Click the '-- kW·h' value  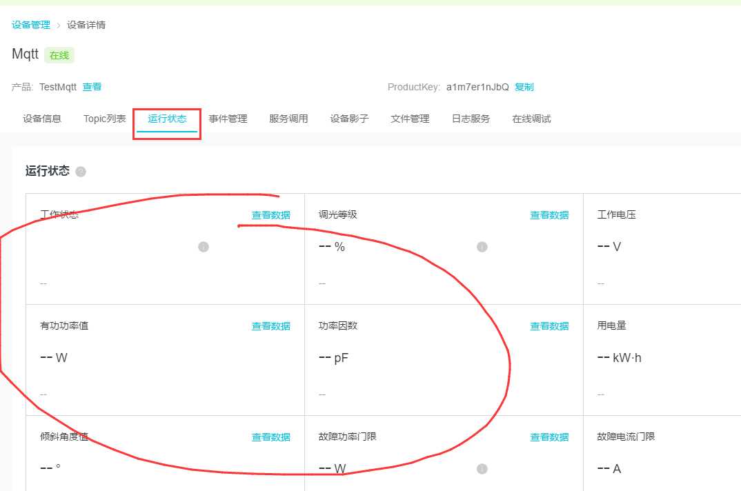(619, 358)
